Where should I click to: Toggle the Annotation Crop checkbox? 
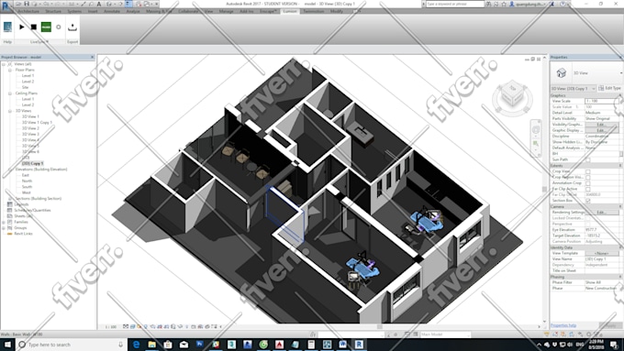tap(588, 183)
